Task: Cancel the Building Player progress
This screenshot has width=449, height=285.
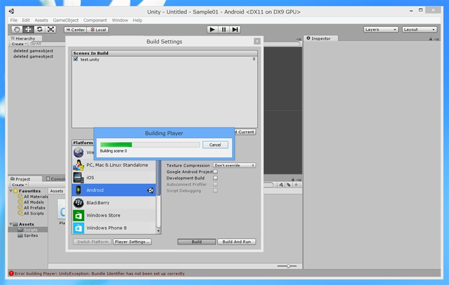Action: click(215, 145)
